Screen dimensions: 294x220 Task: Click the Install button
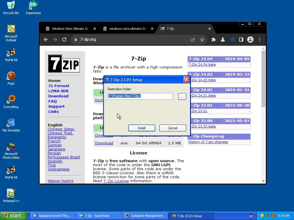(142, 128)
